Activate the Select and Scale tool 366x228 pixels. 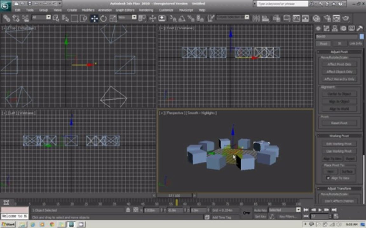click(113, 18)
